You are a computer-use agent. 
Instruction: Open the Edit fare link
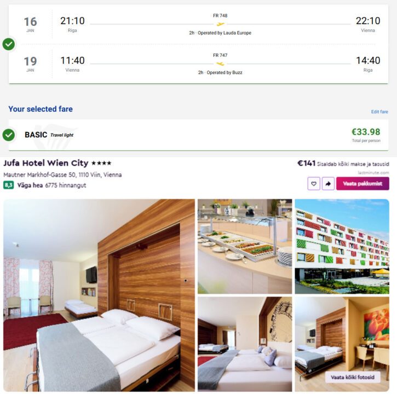[x=379, y=112]
